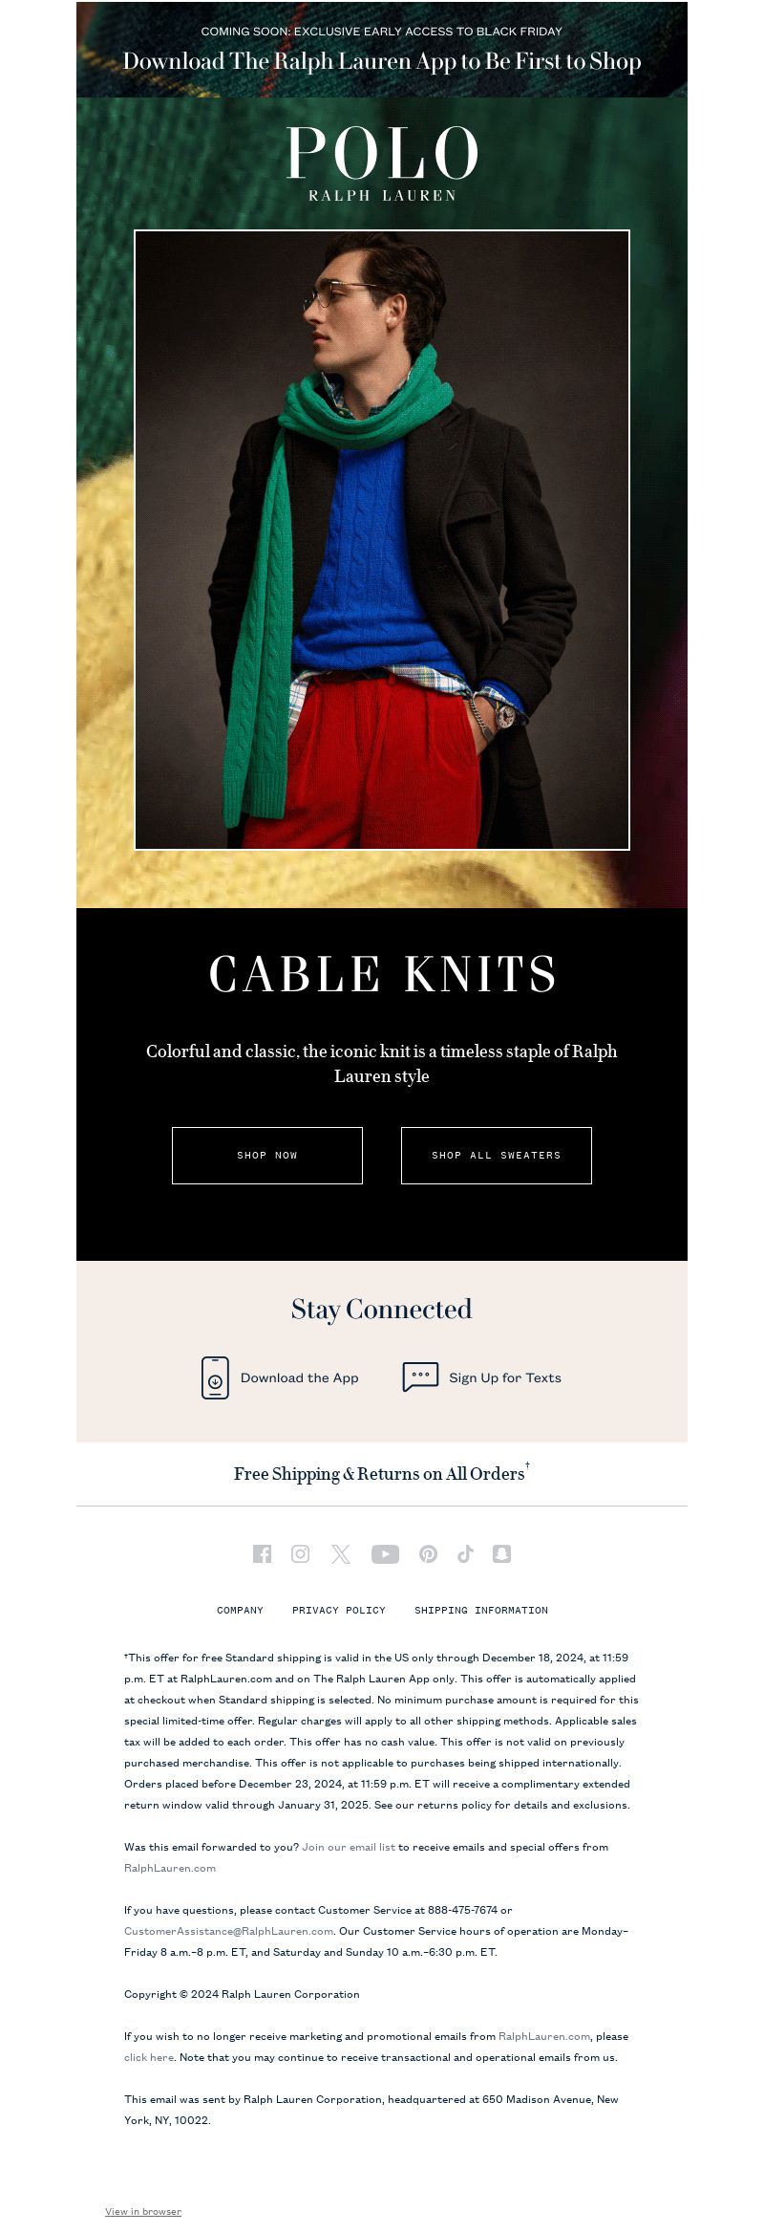Open the Instagram social icon
This screenshot has height=2233, width=764.
click(300, 1553)
